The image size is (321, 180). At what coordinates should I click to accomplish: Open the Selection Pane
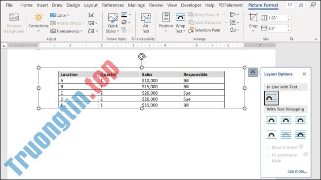tap(204, 30)
